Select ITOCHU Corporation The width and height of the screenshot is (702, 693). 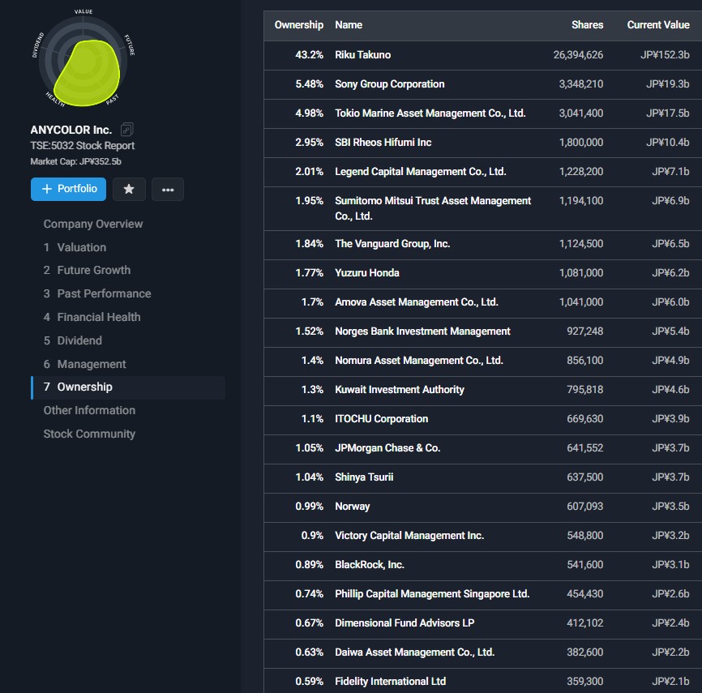click(x=382, y=418)
